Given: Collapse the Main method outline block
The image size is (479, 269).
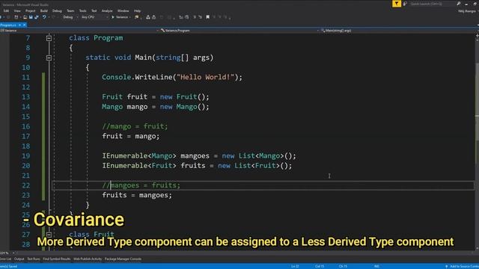Looking at the screenshot, I should click(49, 58).
